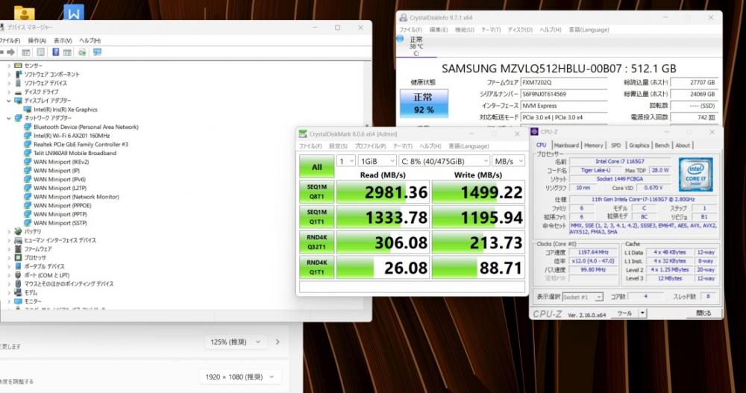Open 設定(S) menu in CrystalDiskMark

tap(338, 146)
